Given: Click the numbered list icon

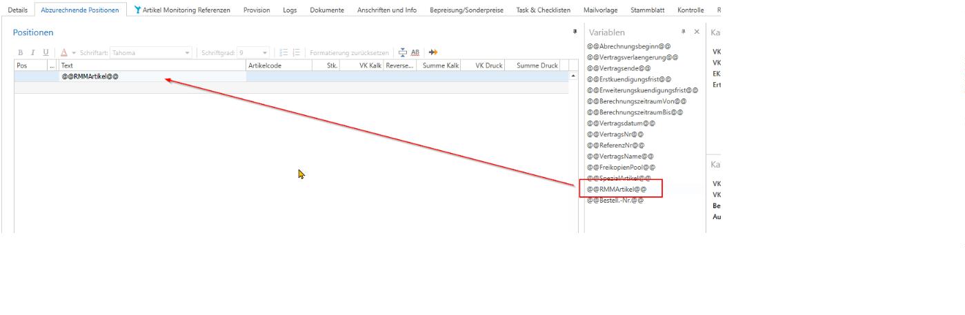Looking at the screenshot, I should (297, 52).
